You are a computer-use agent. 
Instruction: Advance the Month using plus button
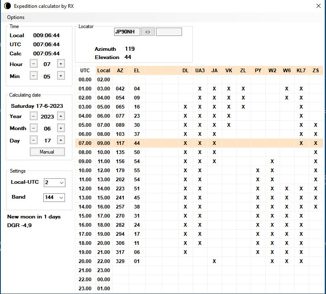60,128
